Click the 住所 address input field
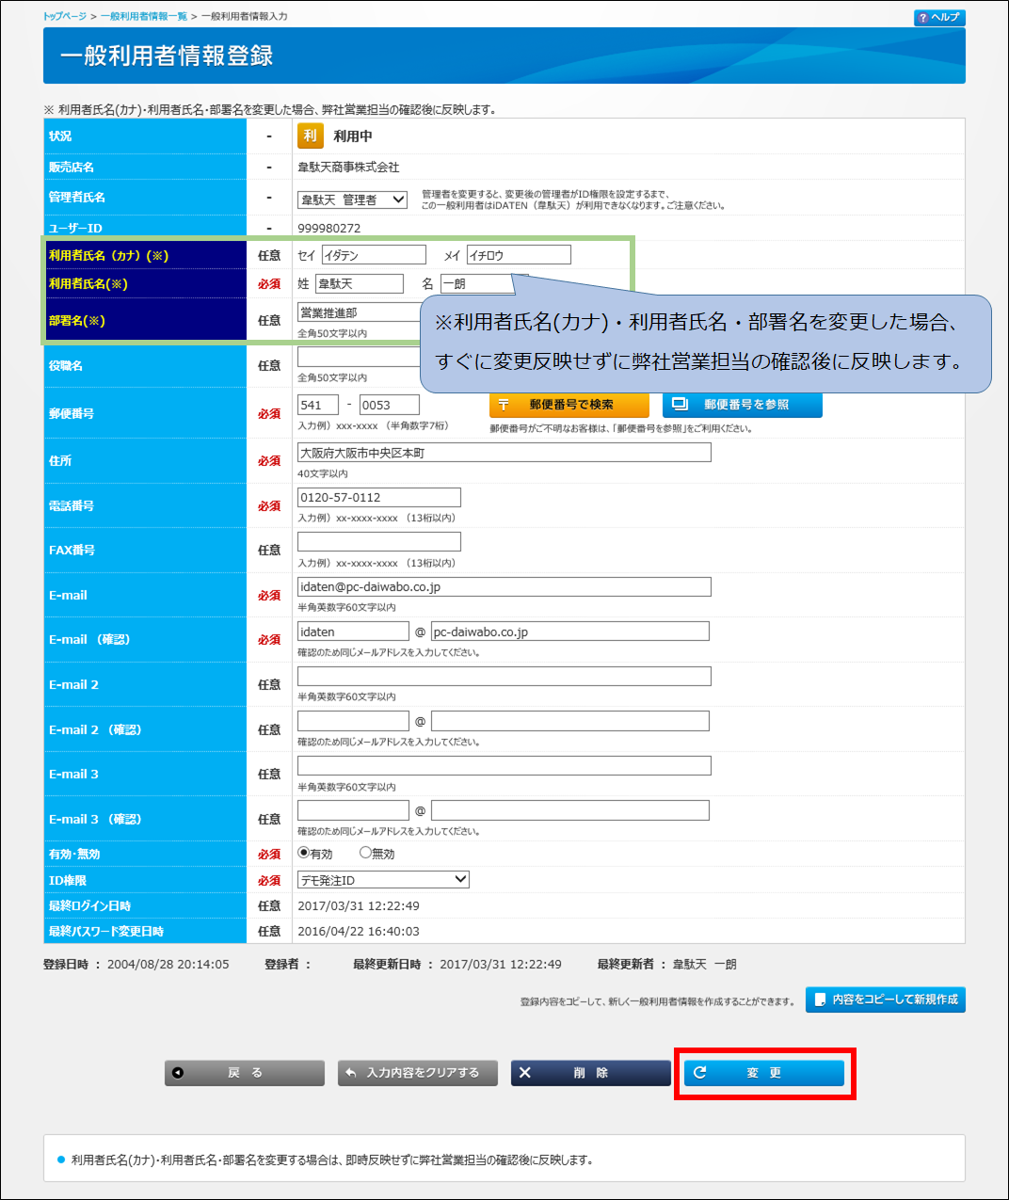 pos(504,453)
